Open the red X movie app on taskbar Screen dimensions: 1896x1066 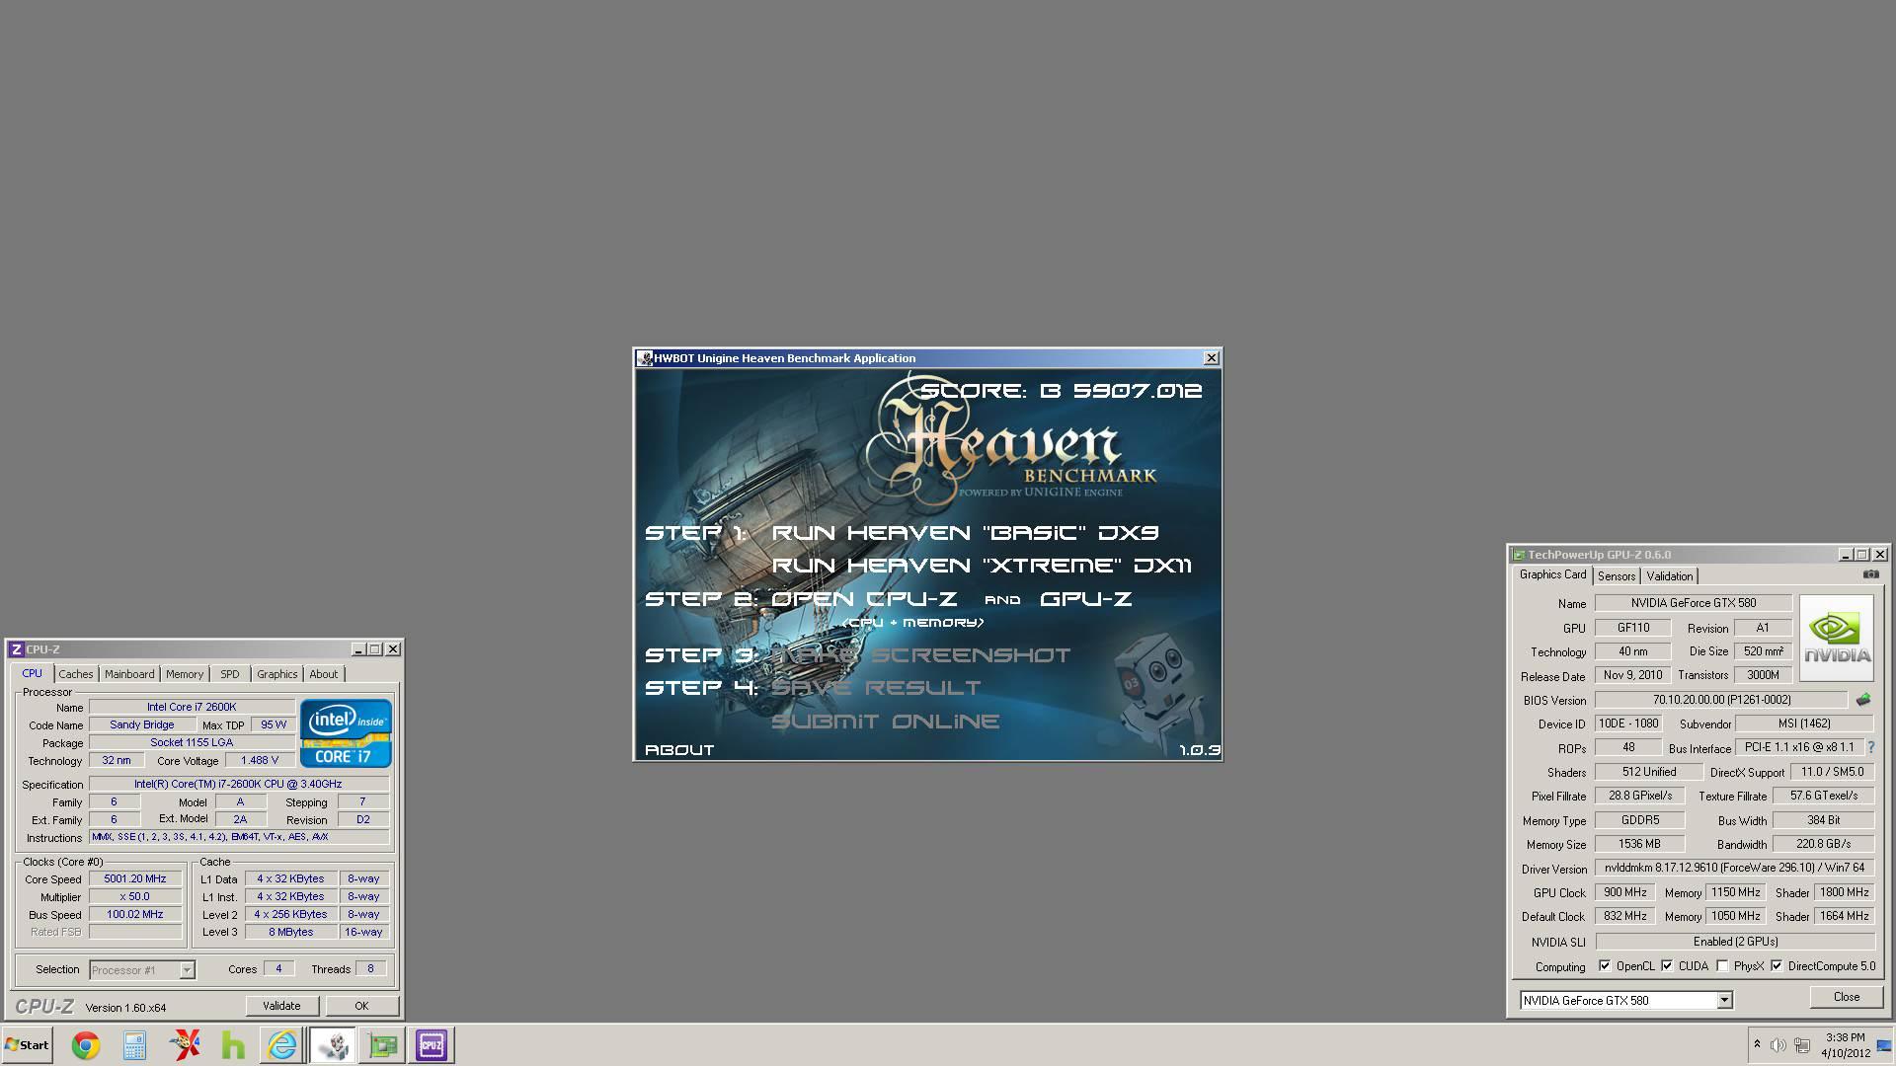coord(184,1045)
